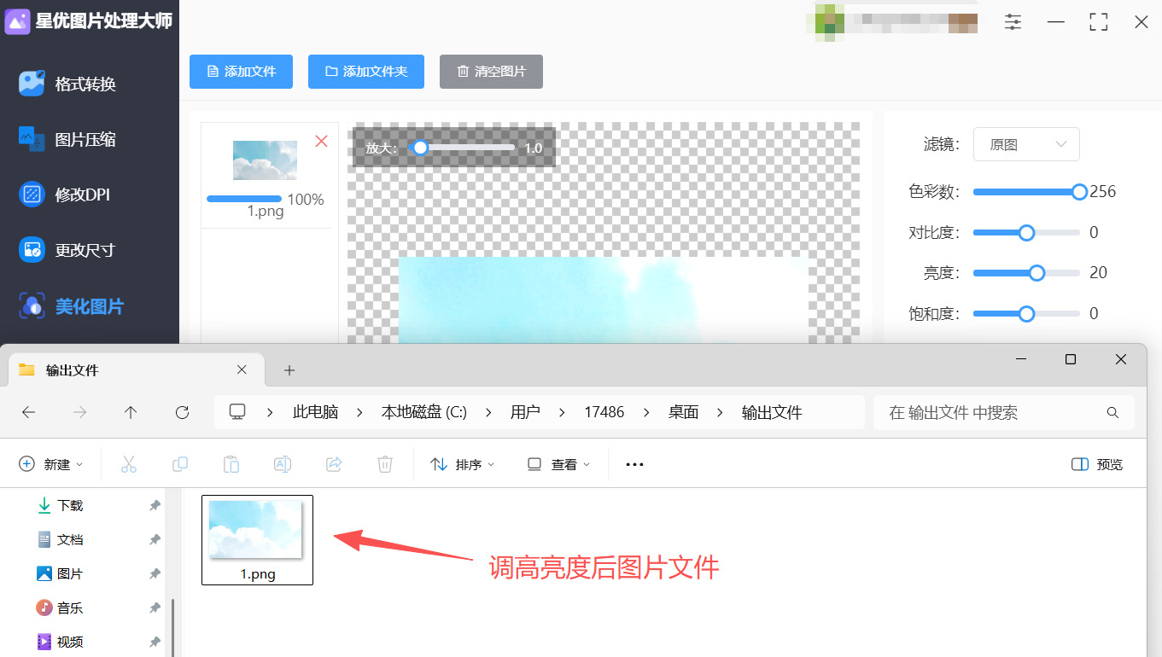Viewport: 1162px width, 657px height.
Task: Click the 对比度 slider handle
Action: 1026,232
